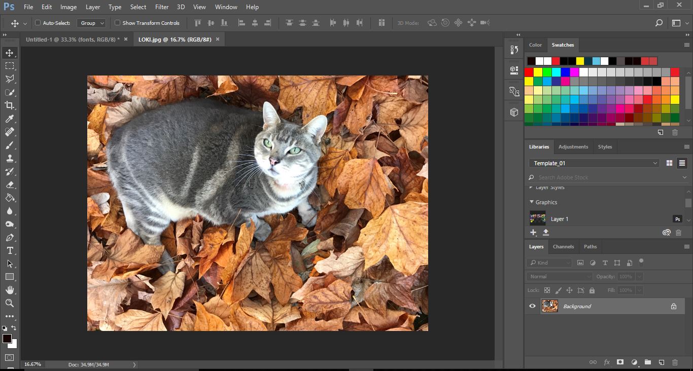Create a new layer in Layers panel

[x=662, y=362]
